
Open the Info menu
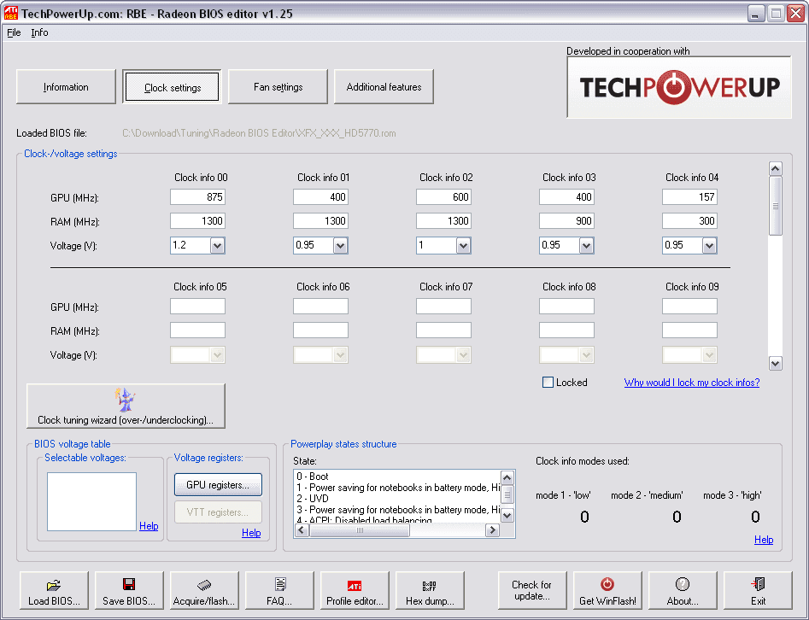(x=40, y=32)
